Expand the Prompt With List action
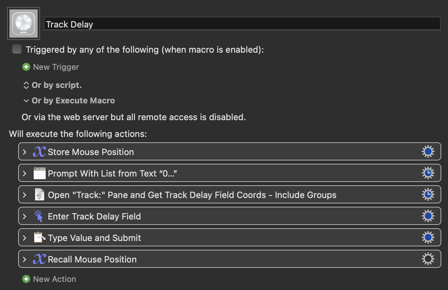Screen dimensions: 448x290 click(25, 174)
